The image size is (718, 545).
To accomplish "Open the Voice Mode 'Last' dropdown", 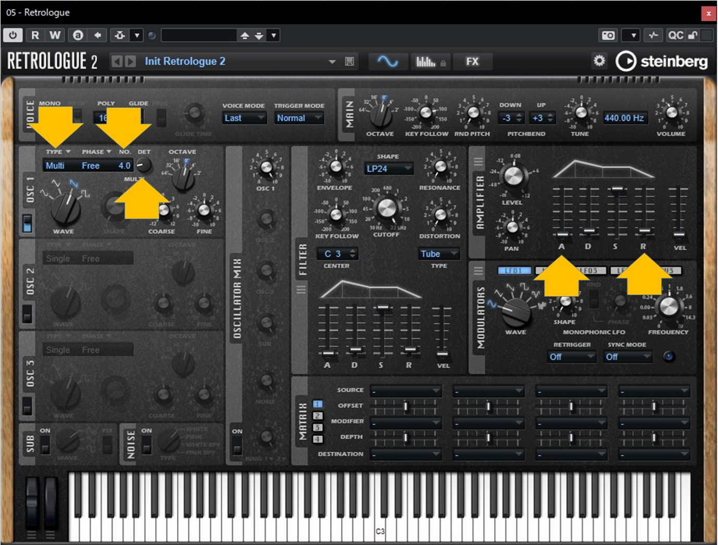I will (244, 118).
